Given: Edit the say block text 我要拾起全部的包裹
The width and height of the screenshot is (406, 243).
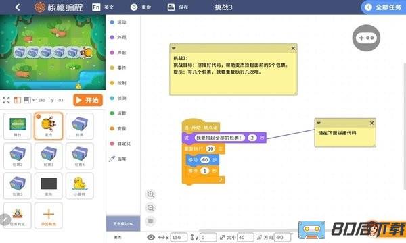Looking at the screenshot, I should click(x=219, y=138).
